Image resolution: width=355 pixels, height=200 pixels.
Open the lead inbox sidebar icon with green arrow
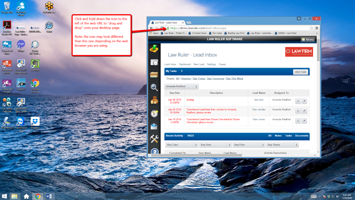click(154, 48)
